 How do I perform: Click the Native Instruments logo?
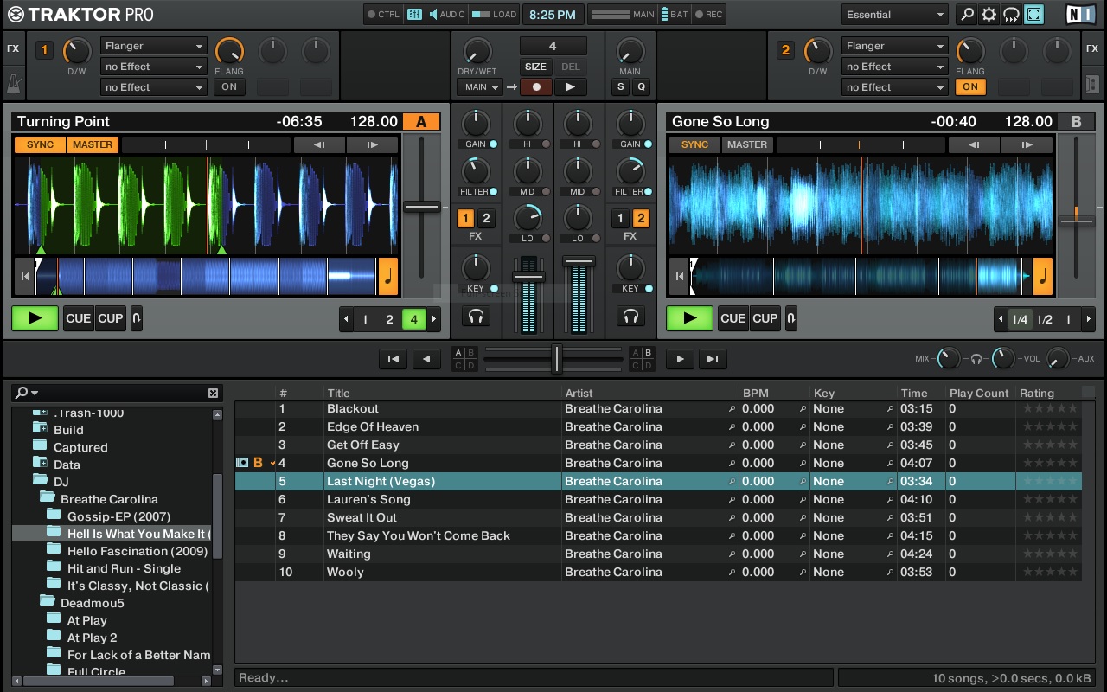point(1081,15)
